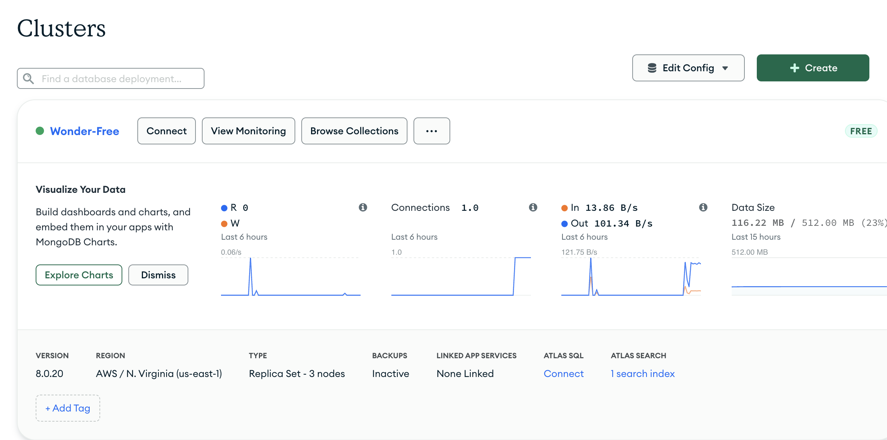Expand the Edit Config dropdown arrow
This screenshot has height=440, width=887.
pos(725,68)
